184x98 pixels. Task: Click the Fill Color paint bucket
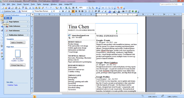(110, 11)
